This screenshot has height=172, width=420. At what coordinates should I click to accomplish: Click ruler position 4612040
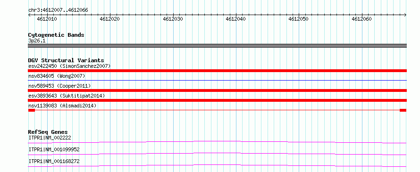(x=235, y=19)
